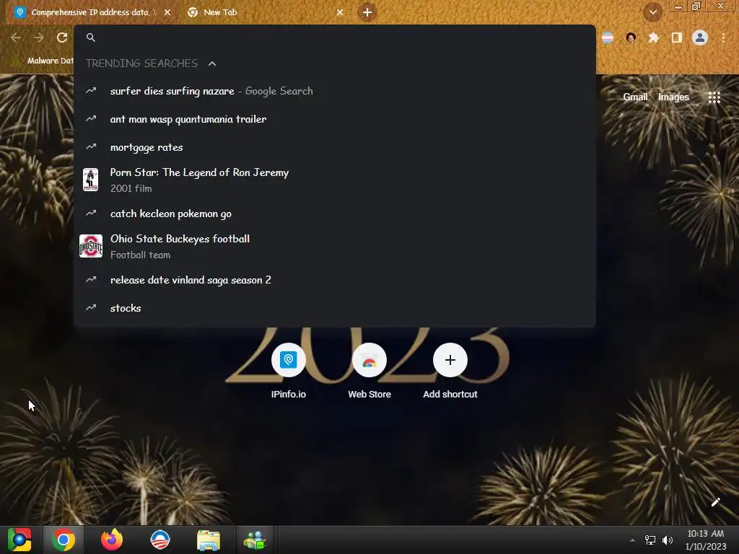Click the volume speaker tray icon

tap(668, 540)
